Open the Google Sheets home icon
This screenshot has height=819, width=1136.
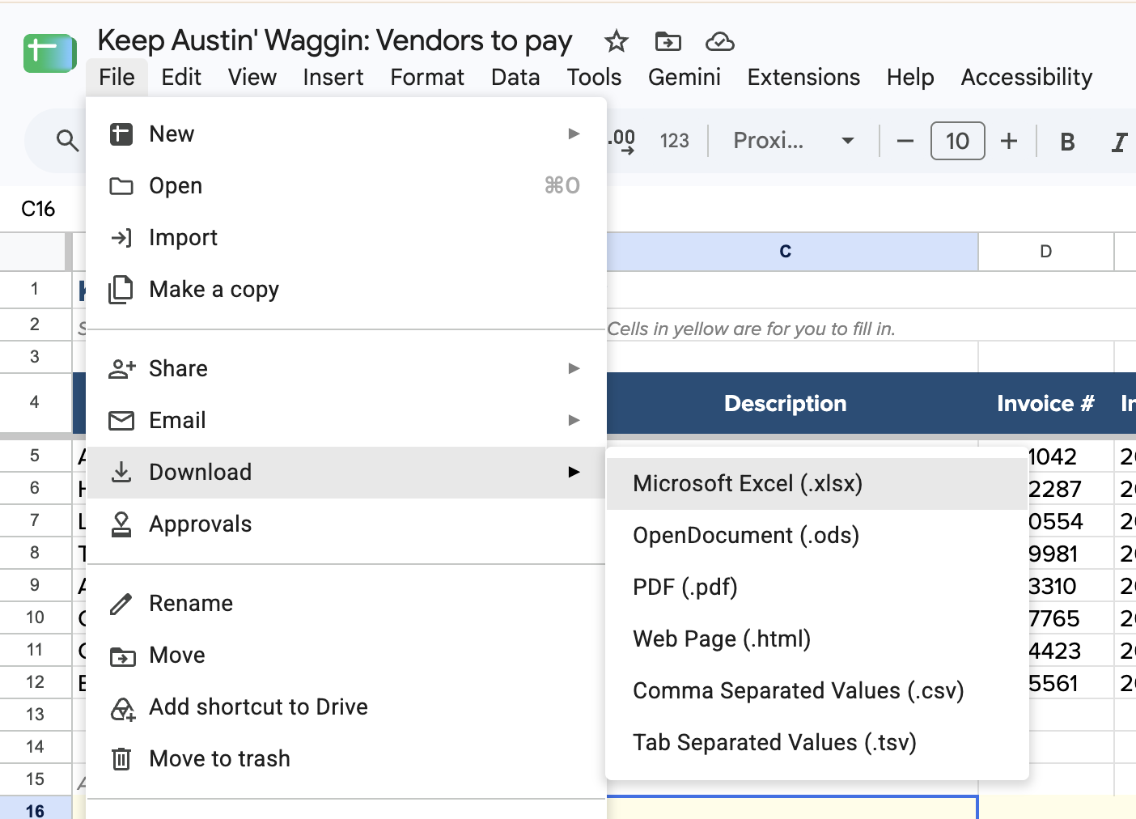click(49, 53)
